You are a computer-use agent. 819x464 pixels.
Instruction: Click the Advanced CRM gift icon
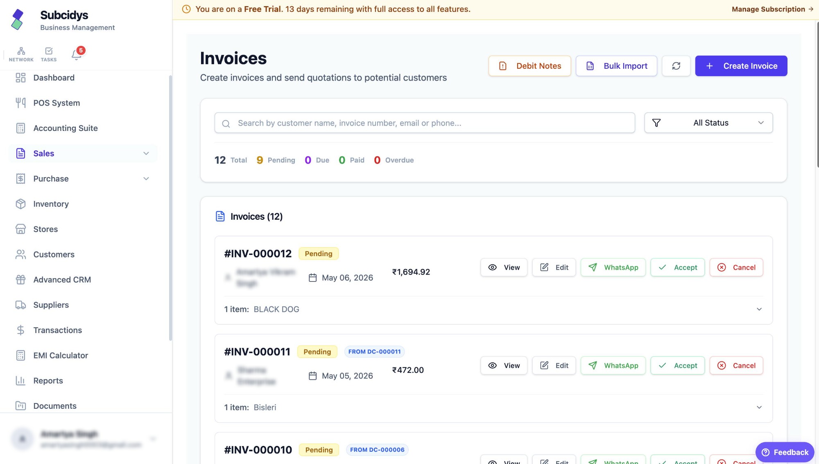pyautogui.click(x=20, y=279)
